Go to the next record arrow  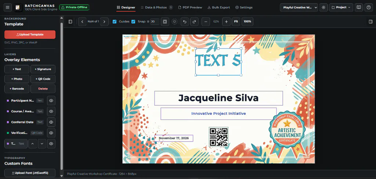coord(104,22)
